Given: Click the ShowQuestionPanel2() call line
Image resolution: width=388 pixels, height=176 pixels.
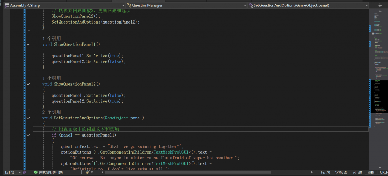Looking at the screenshot, I should (x=76, y=16).
